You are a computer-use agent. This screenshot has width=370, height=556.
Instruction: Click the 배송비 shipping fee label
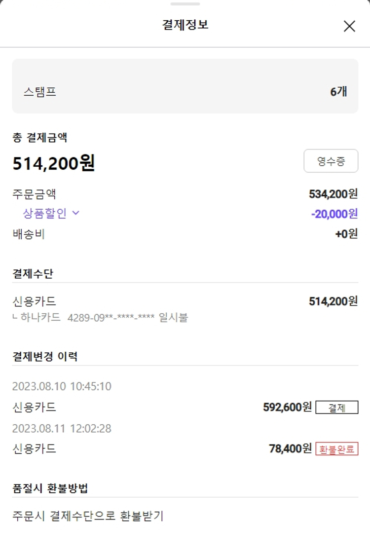click(x=29, y=234)
